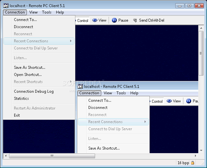Open Connection menu in nested remote window
Screen dimensions: 207x168
89,93
